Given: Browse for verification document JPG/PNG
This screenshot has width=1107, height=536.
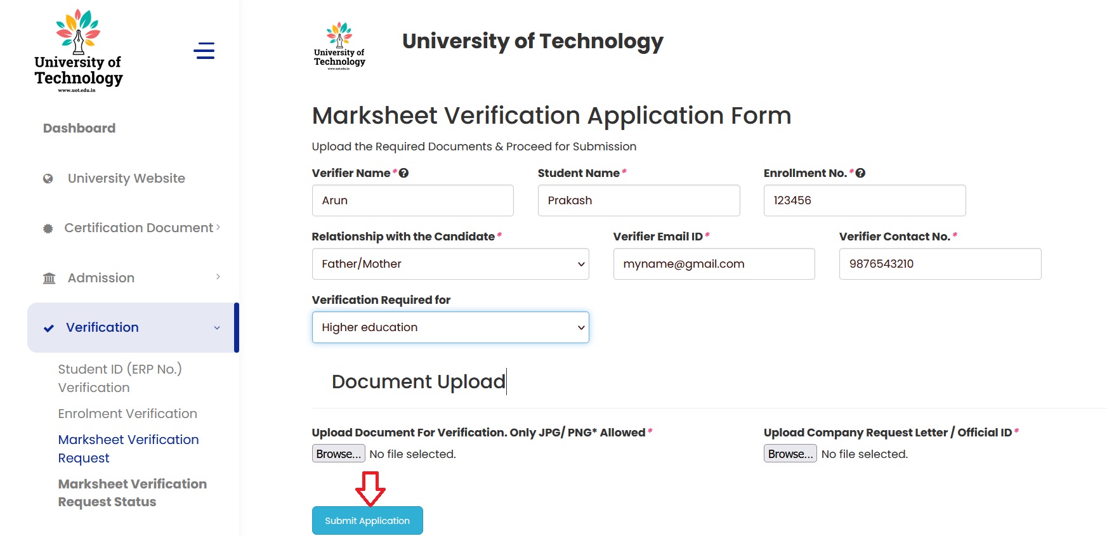Looking at the screenshot, I should (338, 454).
